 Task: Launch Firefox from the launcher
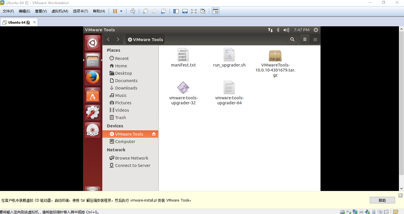[93, 78]
